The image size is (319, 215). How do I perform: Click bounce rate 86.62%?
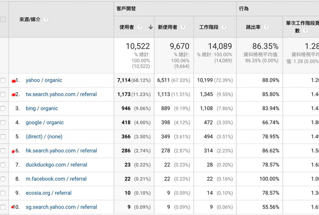271,151
